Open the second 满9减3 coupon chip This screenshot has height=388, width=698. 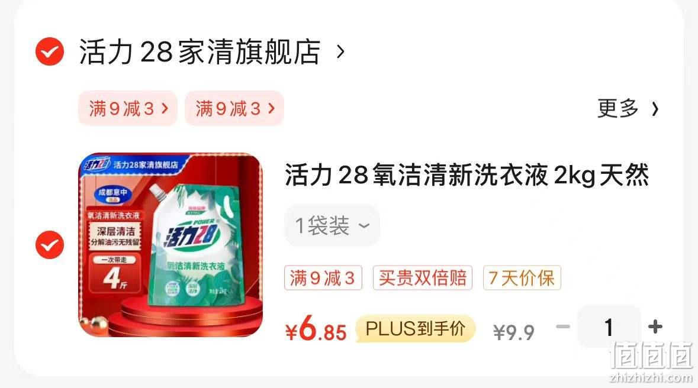pos(234,108)
